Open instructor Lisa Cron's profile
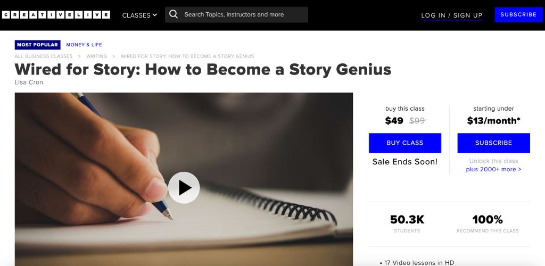 coord(28,82)
